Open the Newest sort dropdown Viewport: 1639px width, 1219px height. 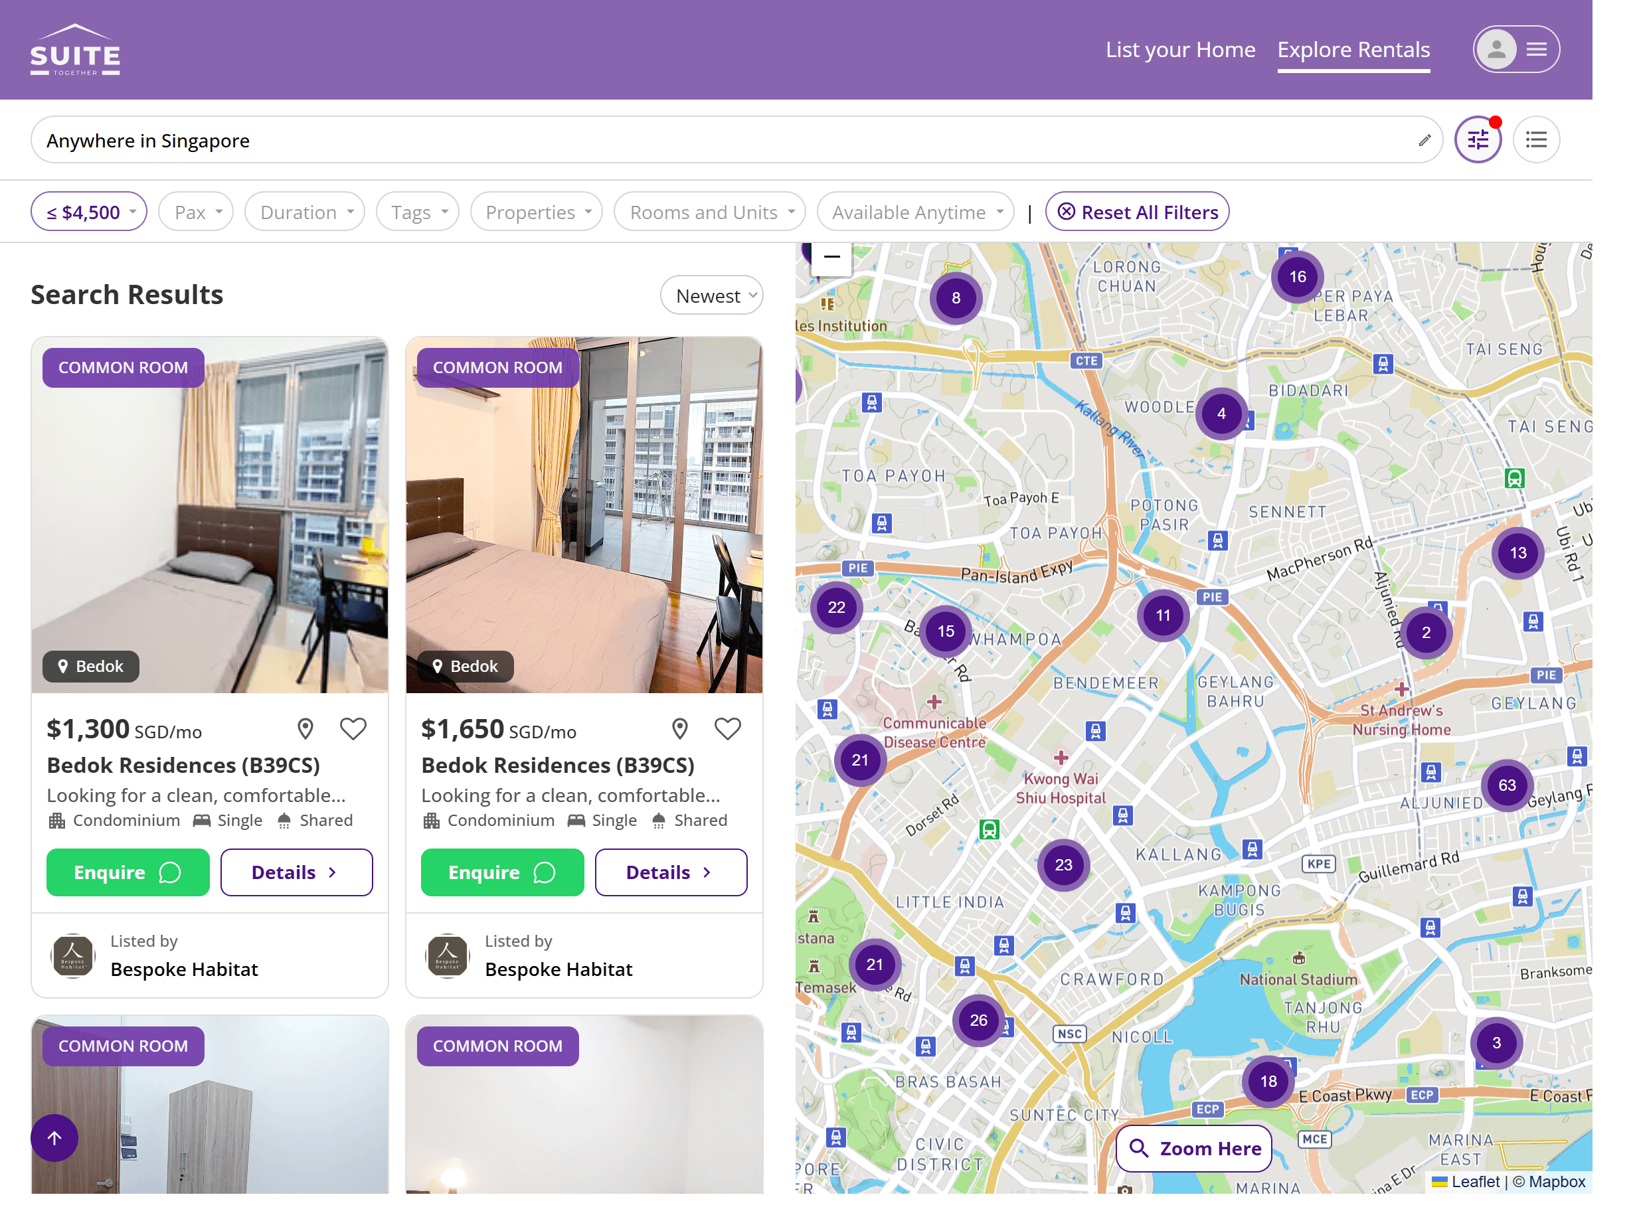click(x=711, y=296)
